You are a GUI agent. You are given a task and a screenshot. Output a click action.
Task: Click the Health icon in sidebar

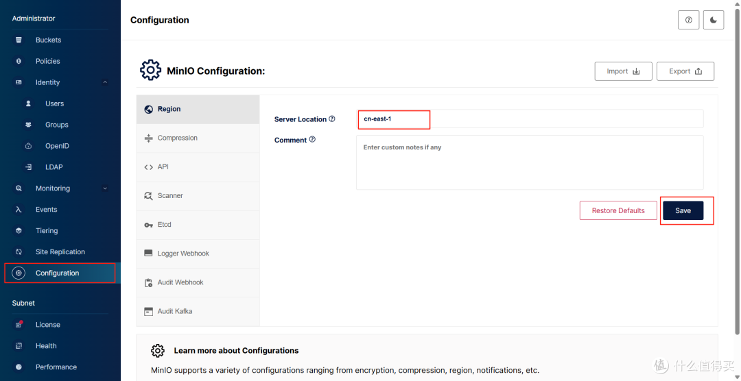coord(19,346)
